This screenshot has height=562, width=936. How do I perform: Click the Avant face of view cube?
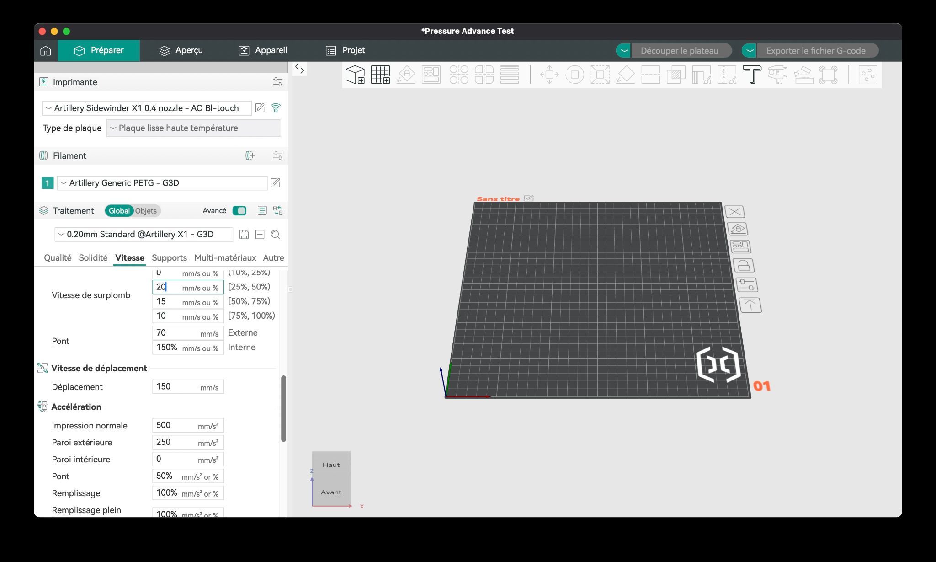[x=331, y=492]
